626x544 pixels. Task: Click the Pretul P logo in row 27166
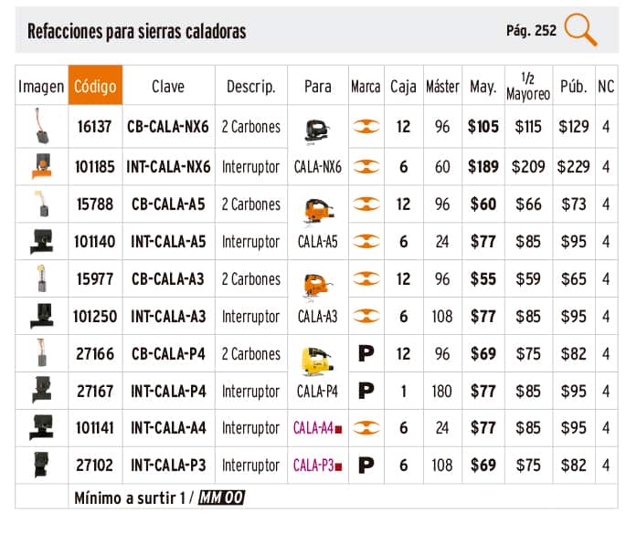[366, 353]
